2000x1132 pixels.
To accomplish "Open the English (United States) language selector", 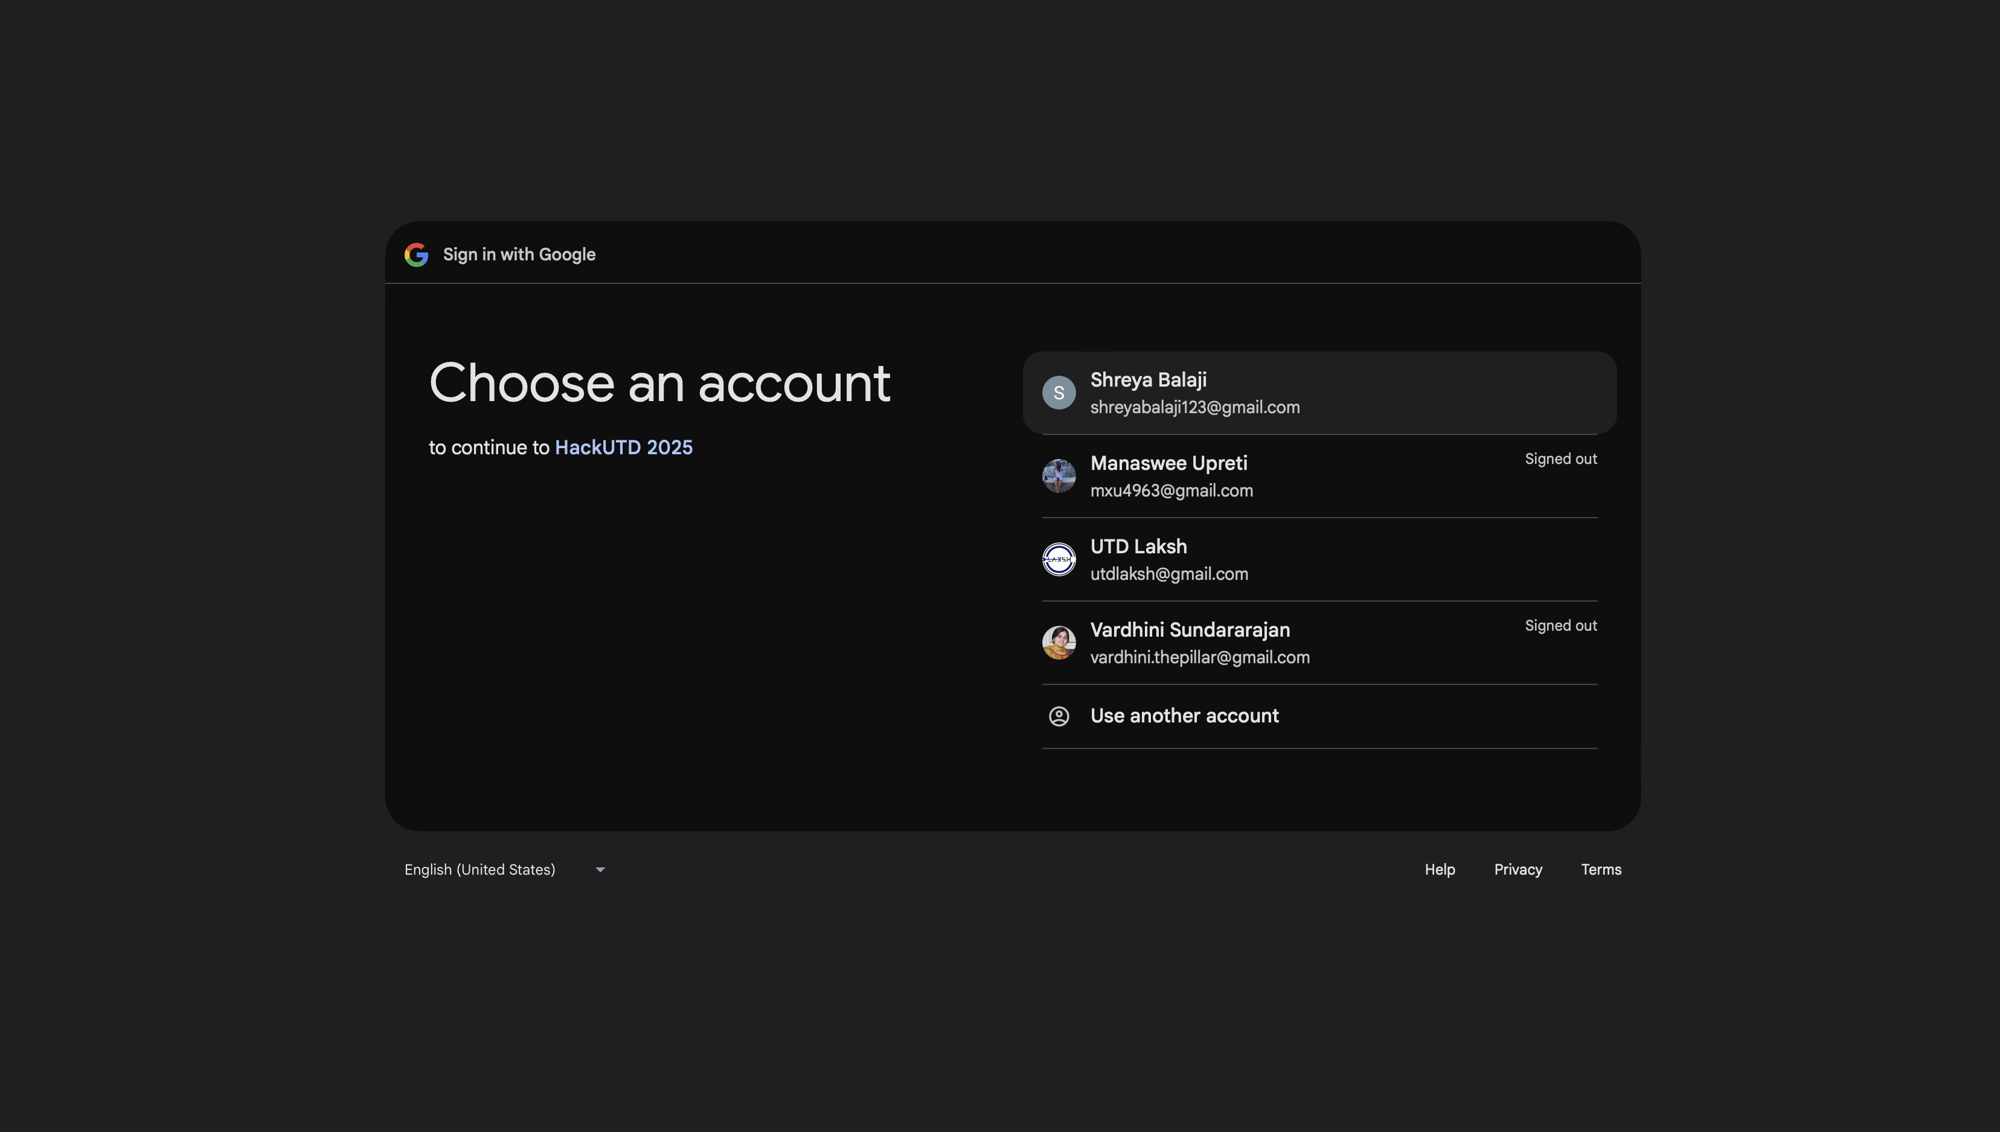I will [x=479, y=869].
